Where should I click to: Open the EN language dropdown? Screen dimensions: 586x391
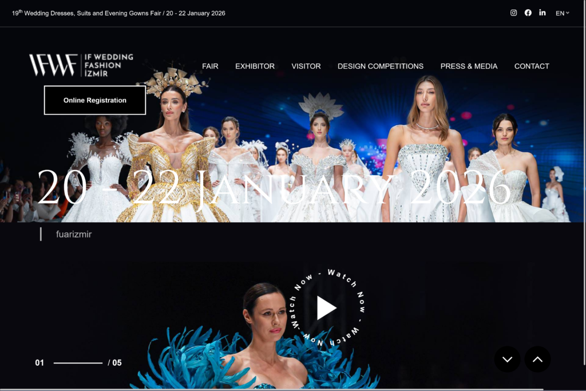561,13
